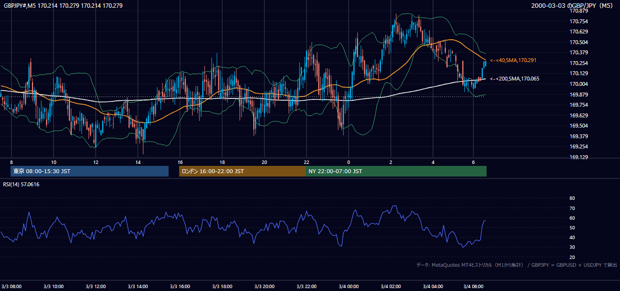Click price scale value 170.754
The image size is (620, 291).
point(579,21)
